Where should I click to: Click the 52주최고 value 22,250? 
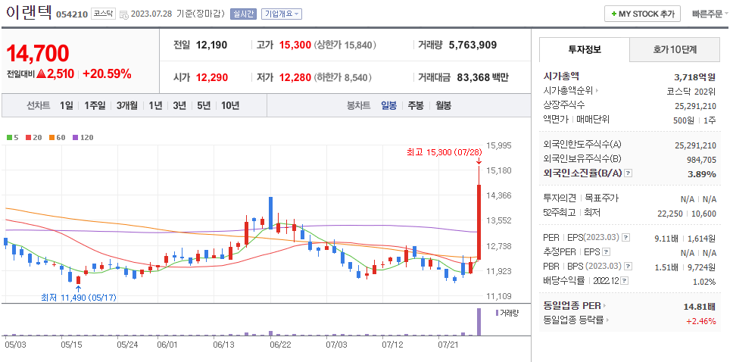(671, 214)
